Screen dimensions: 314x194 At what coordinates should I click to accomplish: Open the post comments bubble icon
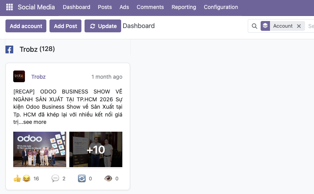coord(55,178)
